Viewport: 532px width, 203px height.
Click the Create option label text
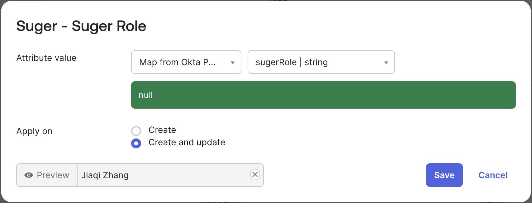point(162,130)
